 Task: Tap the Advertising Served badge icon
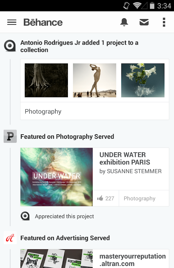[10, 238]
